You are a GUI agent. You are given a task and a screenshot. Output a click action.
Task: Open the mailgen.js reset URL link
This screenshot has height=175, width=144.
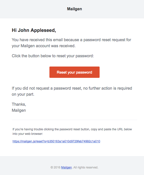(x=56, y=141)
